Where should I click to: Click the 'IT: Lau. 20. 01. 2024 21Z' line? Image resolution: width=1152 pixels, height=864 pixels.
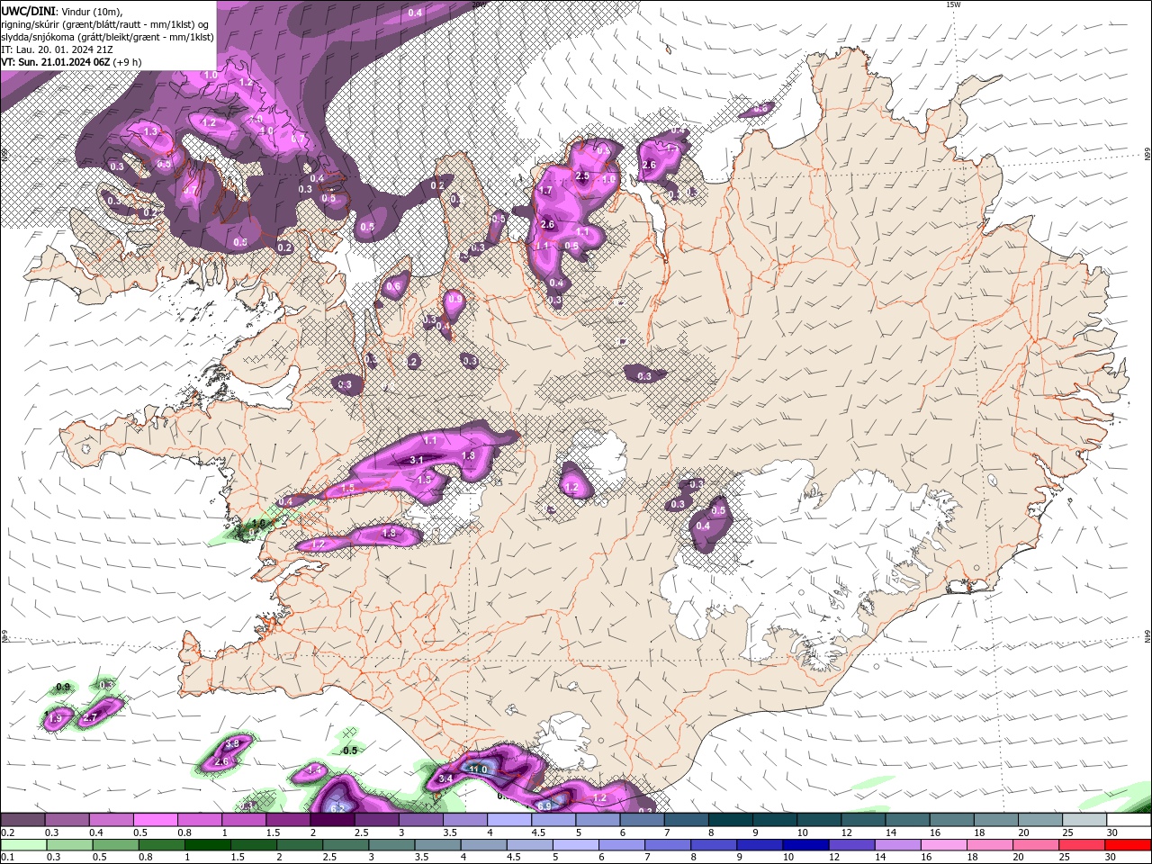point(57,50)
